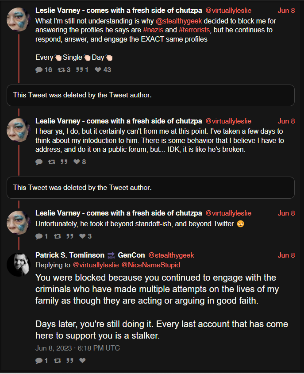This screenshot has height=374, width=304.
Task: Open @virtuallyleslie in the replying-to line
Action: (96, 265)
